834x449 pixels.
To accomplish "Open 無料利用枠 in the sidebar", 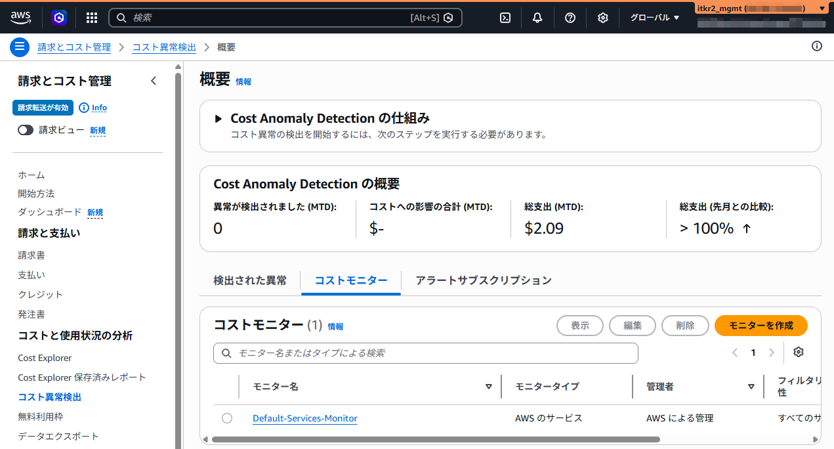I will coord(41,417).
